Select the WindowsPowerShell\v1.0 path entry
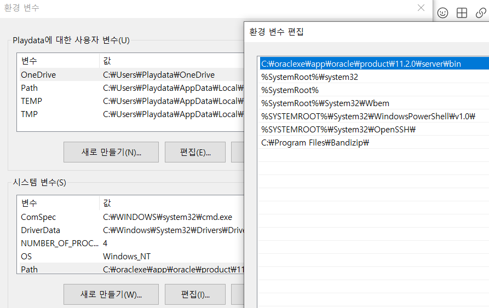 click(374, 116)
